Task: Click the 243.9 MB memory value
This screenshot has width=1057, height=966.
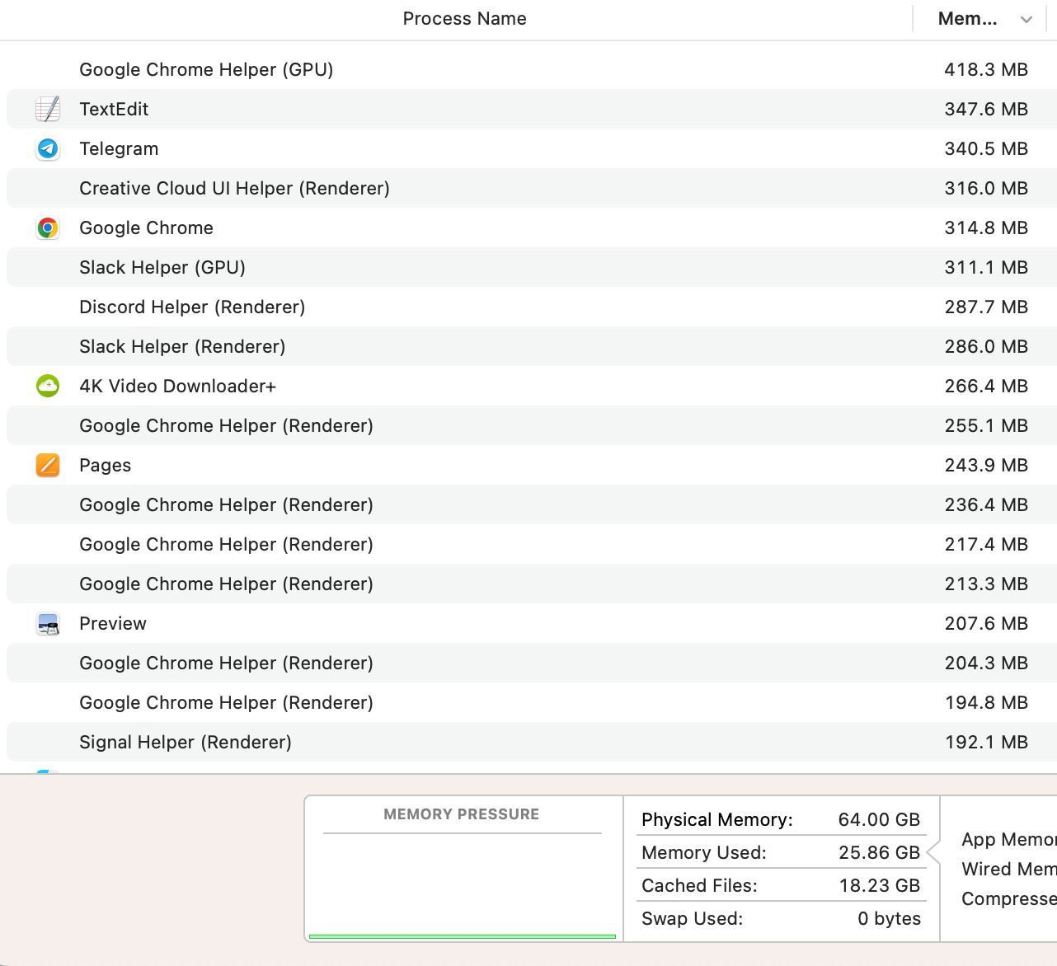Action: pyautogui.click(x=986, y=465)
